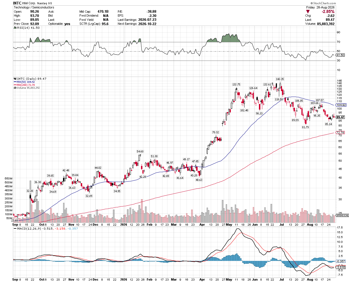Click the Technology / Semiconductors sector text

(34, 7)
